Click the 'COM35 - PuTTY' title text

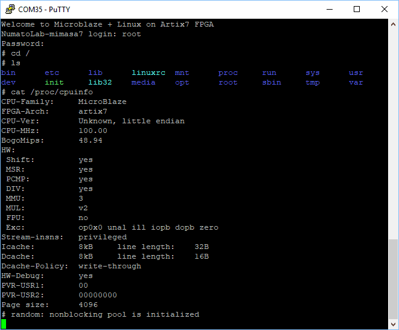pos(43,9)
